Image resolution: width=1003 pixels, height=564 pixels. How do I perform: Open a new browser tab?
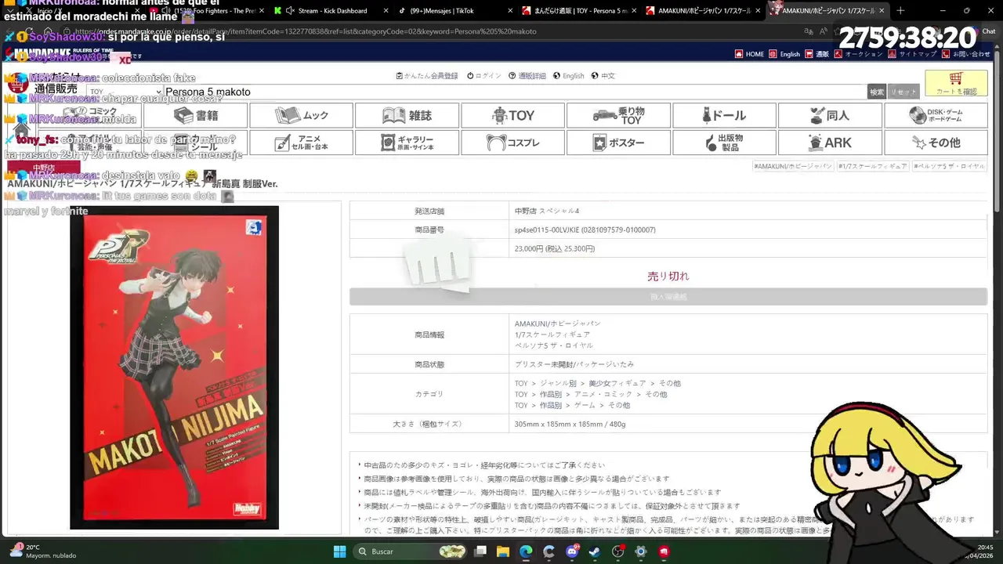point(900,10)
